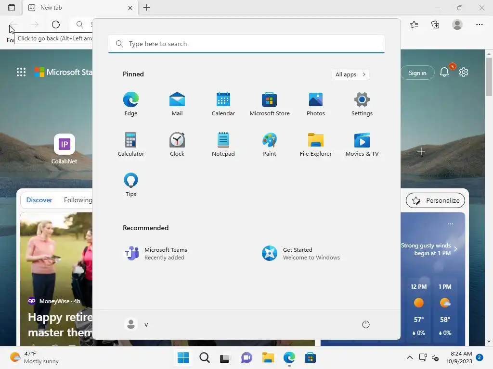Image resolution: width=493 pixels, height=369 pixels.
Task: Open Edge Favorites star icon
Action: (x=414, y=25)
